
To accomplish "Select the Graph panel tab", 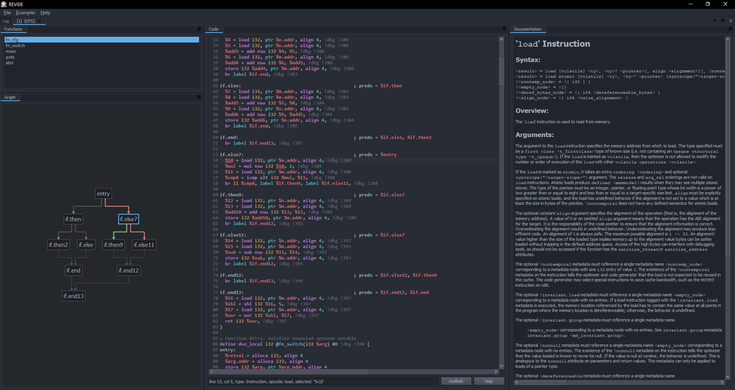I will coord(10,97).
